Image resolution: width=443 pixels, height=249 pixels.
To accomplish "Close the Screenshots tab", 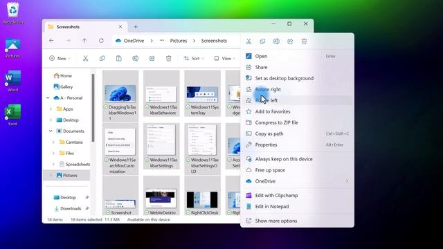I will pos(120,26).
